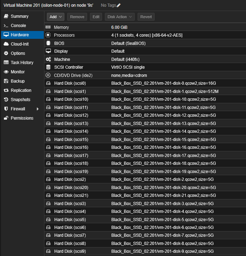
Task: Click the SCSI Controller database icon
Action: [x=48, y=67]
